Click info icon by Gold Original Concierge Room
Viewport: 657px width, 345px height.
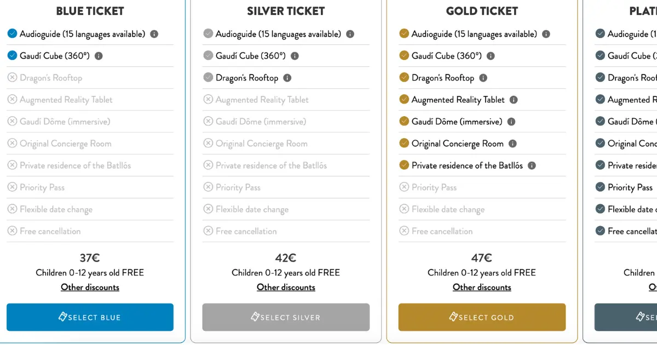[x=512, y=143]
